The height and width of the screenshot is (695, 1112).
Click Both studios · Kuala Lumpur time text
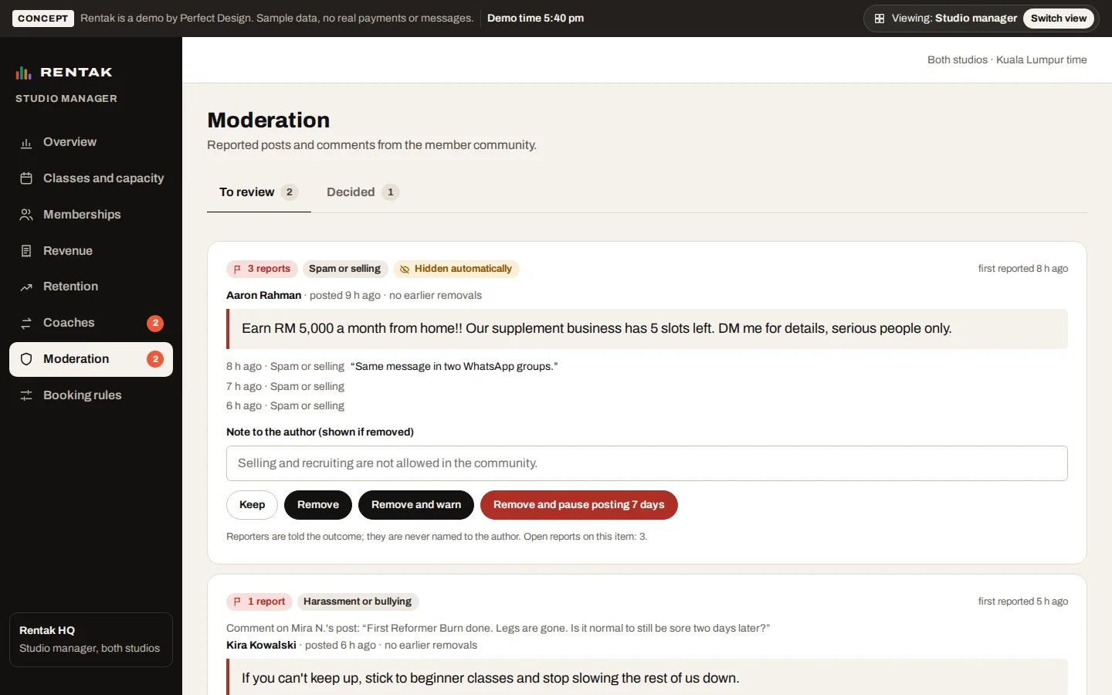click(1007, 60)
